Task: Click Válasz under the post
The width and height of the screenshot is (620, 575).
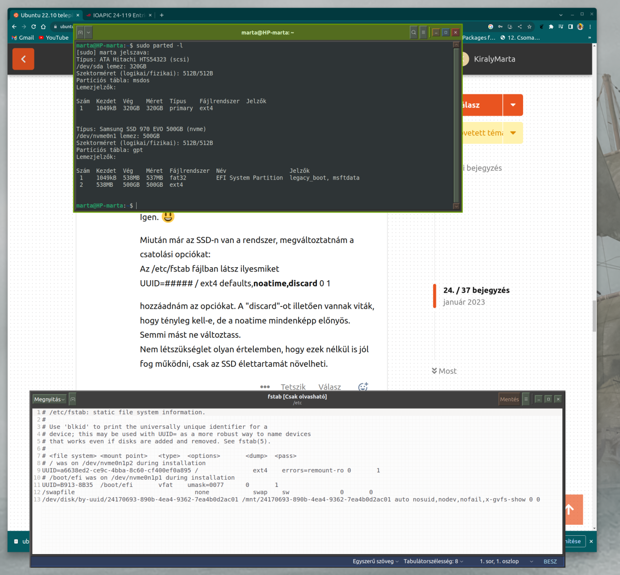Action: pyautogui.click(x=329, y=387)
